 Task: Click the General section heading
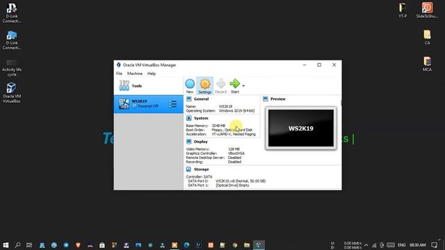(201, 99)
